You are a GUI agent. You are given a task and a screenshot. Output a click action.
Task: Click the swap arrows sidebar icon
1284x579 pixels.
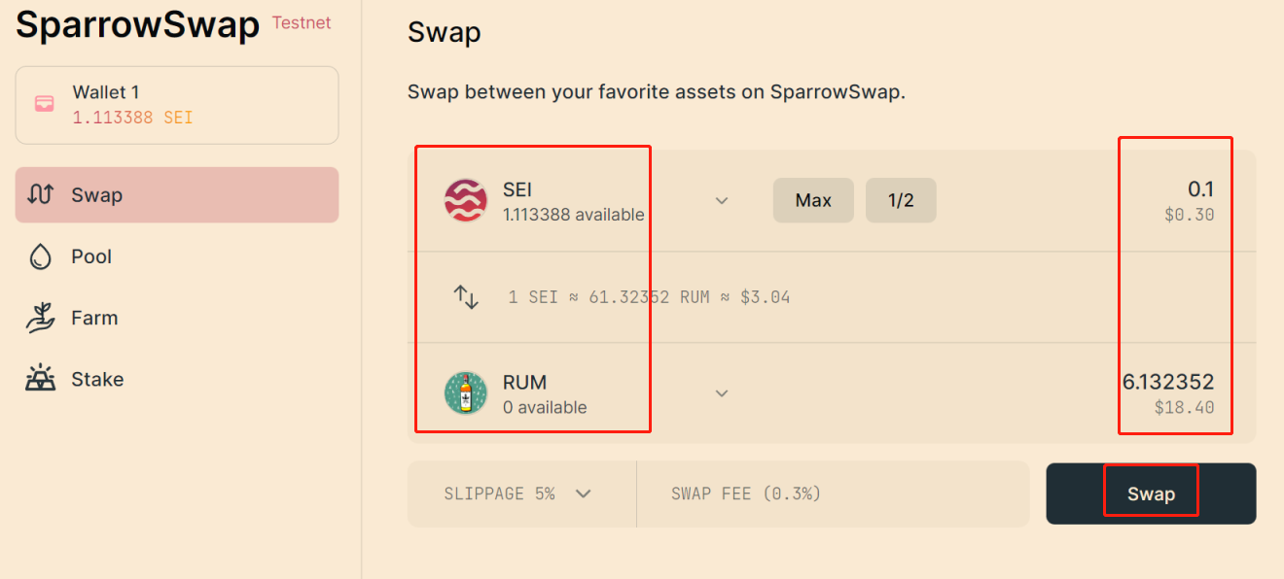pyautogui.click(x=40, y=194)
